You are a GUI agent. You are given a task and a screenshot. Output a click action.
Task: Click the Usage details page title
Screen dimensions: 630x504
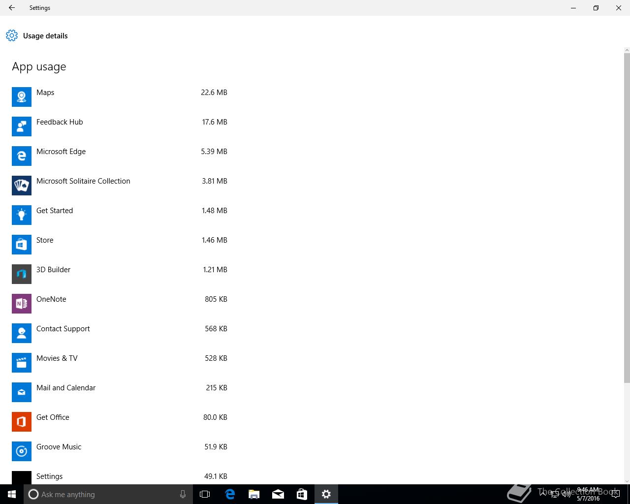[45, 36]
